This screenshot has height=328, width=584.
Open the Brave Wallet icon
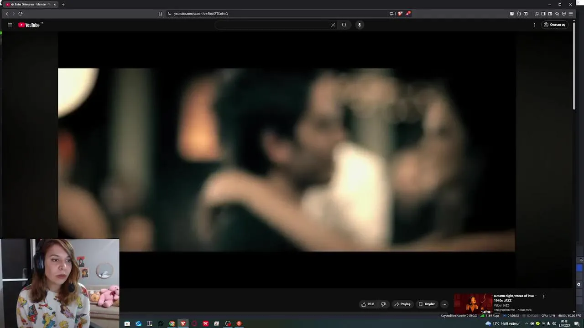point(550,14)
